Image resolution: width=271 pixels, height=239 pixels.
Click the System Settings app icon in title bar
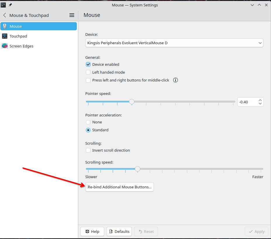tap(3, 5)
